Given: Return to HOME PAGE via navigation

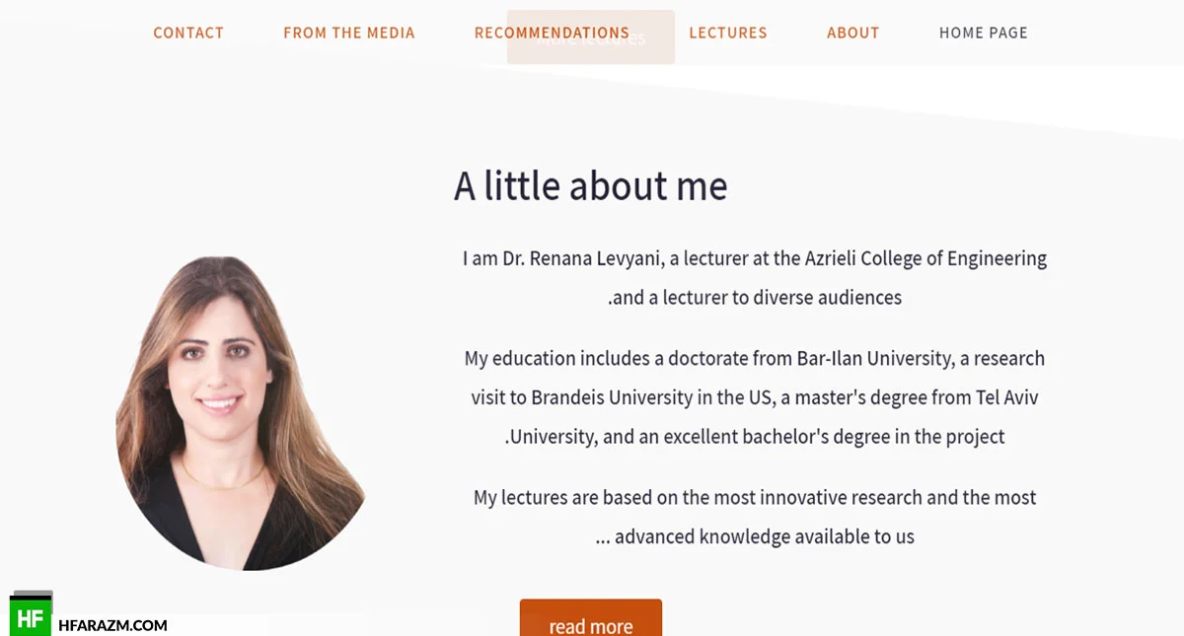Looking at the screenshot, I should 984,33.
